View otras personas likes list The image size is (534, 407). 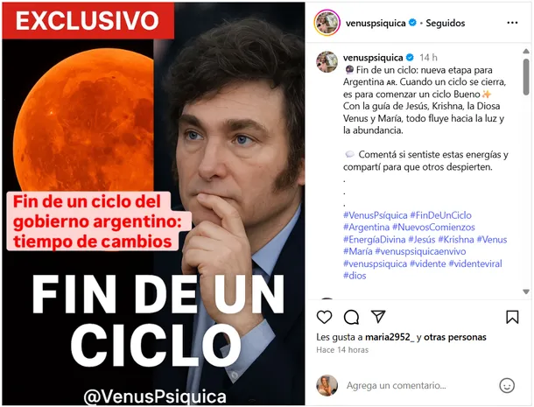click(x=455, y=337)
